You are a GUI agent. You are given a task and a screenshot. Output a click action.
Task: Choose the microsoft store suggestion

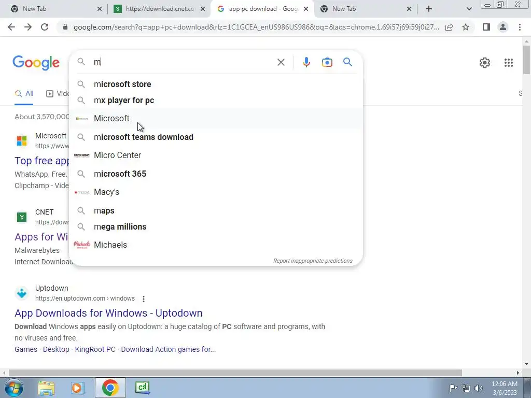tap(216, 84)
